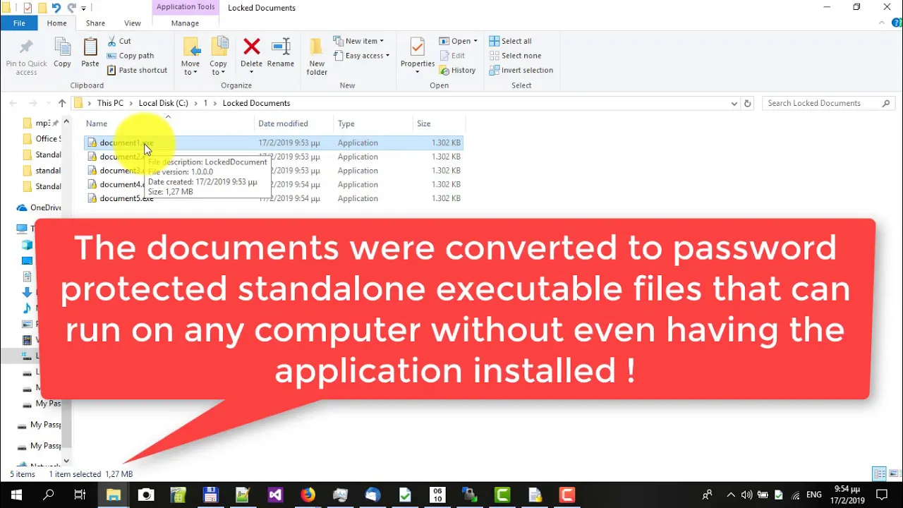Open the Windows Start menu

tap(16, 495)
